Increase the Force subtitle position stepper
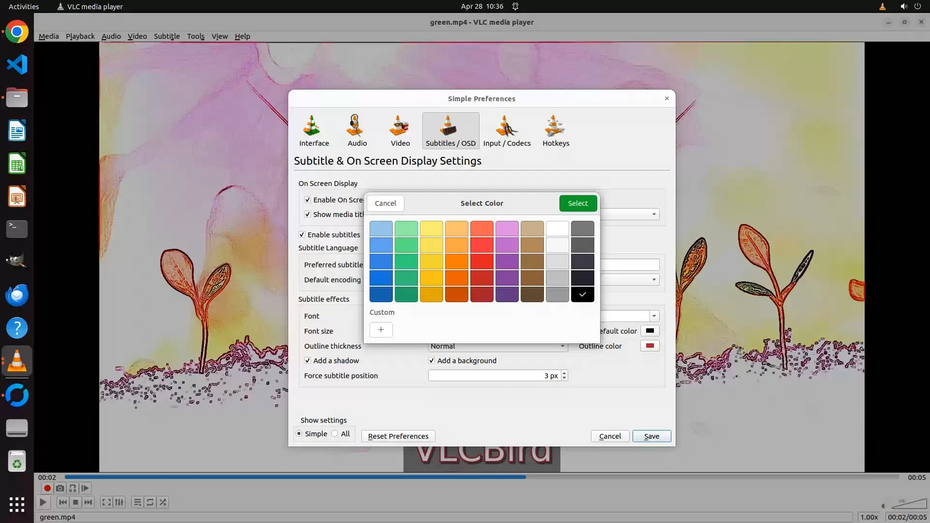 (564, 373)
